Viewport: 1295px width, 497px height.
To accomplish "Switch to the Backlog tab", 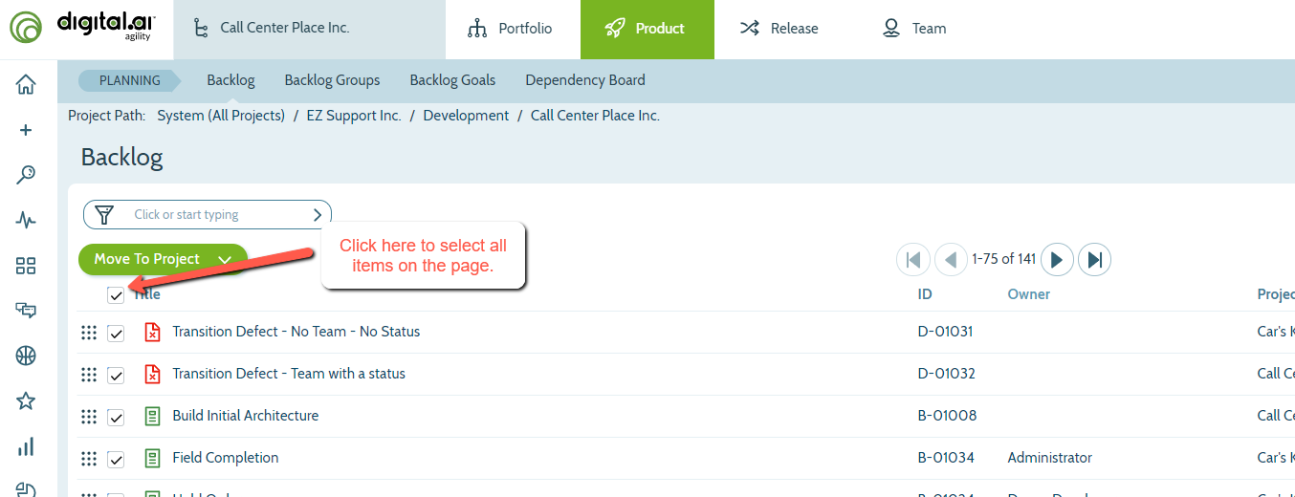I will (x=230, y=80).
